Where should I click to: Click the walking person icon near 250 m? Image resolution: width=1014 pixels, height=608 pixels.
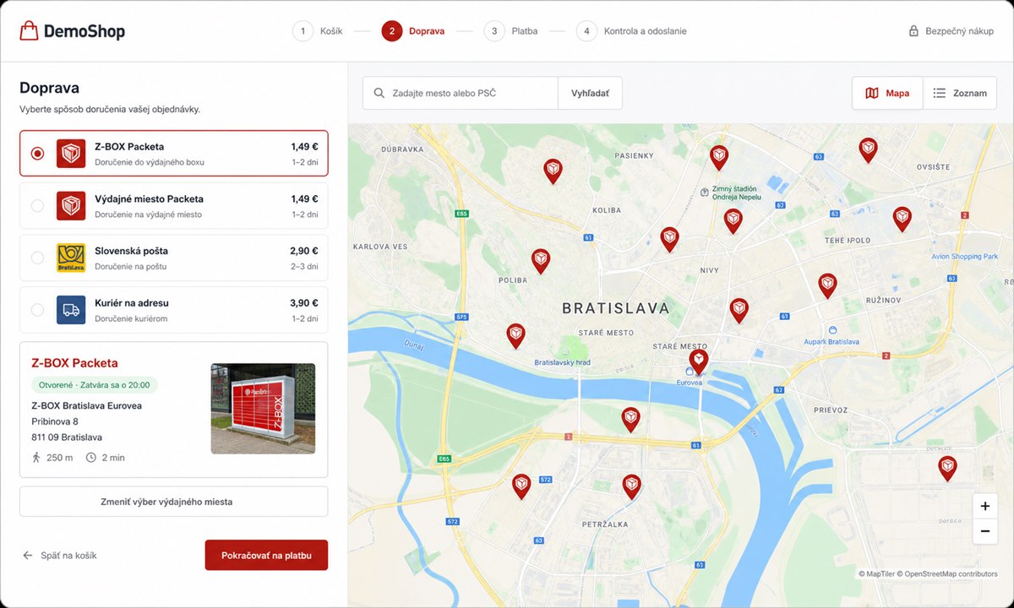click(36, 458)
